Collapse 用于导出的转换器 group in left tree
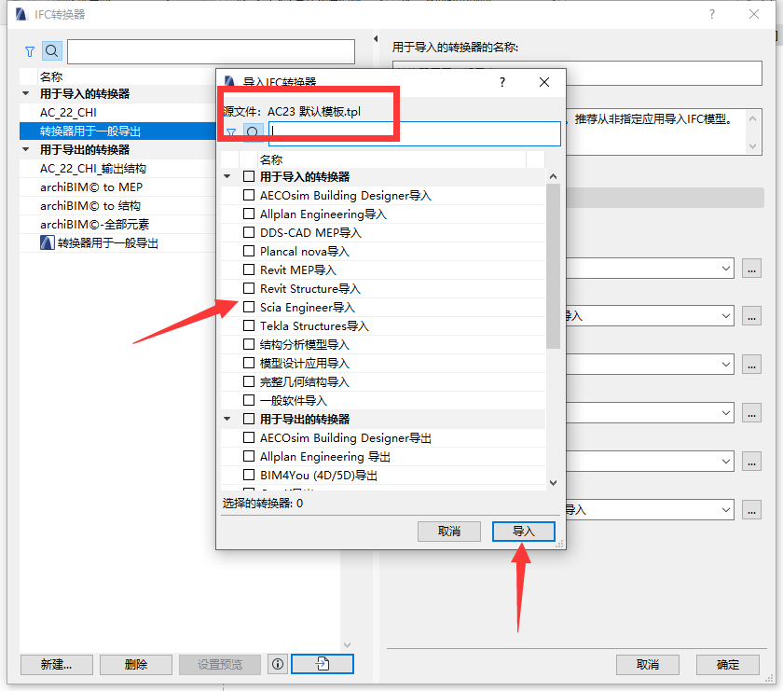 coord(26,149)
